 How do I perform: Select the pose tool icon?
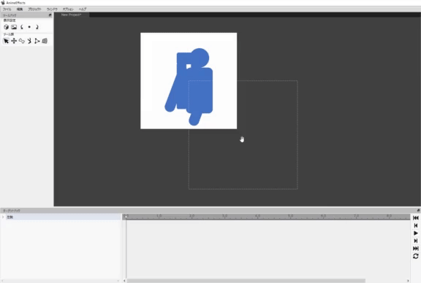point(29,41)
